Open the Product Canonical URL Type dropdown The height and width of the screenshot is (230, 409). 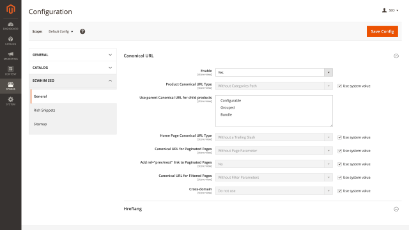pyautogui.click(x=274, y=86)
